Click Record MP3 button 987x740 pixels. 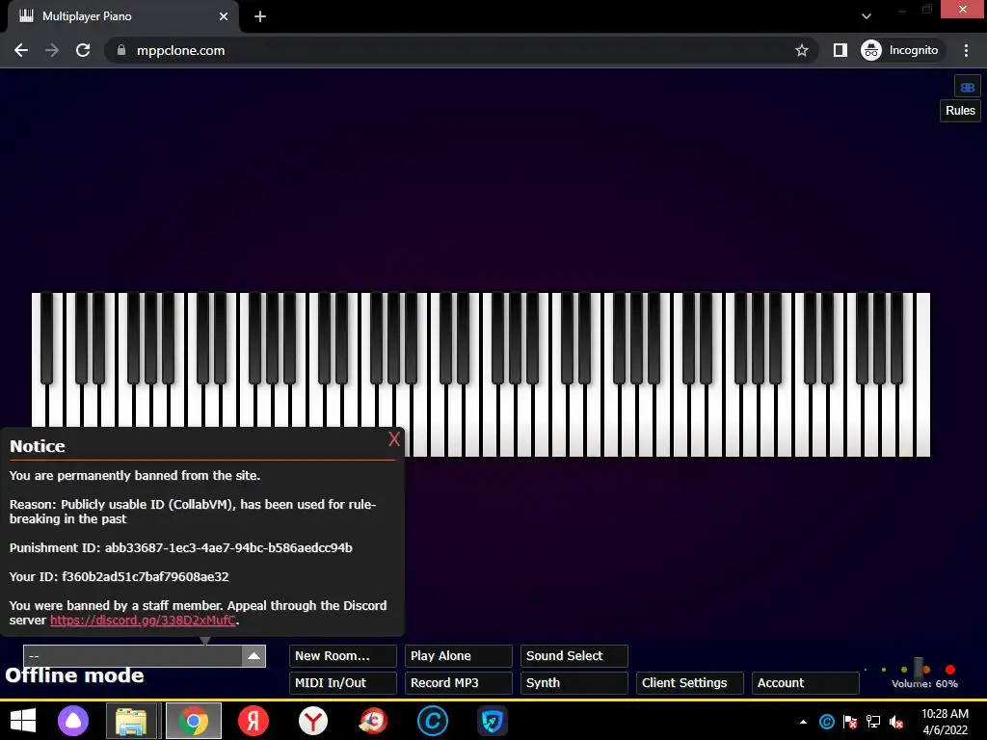pos(458,683)
